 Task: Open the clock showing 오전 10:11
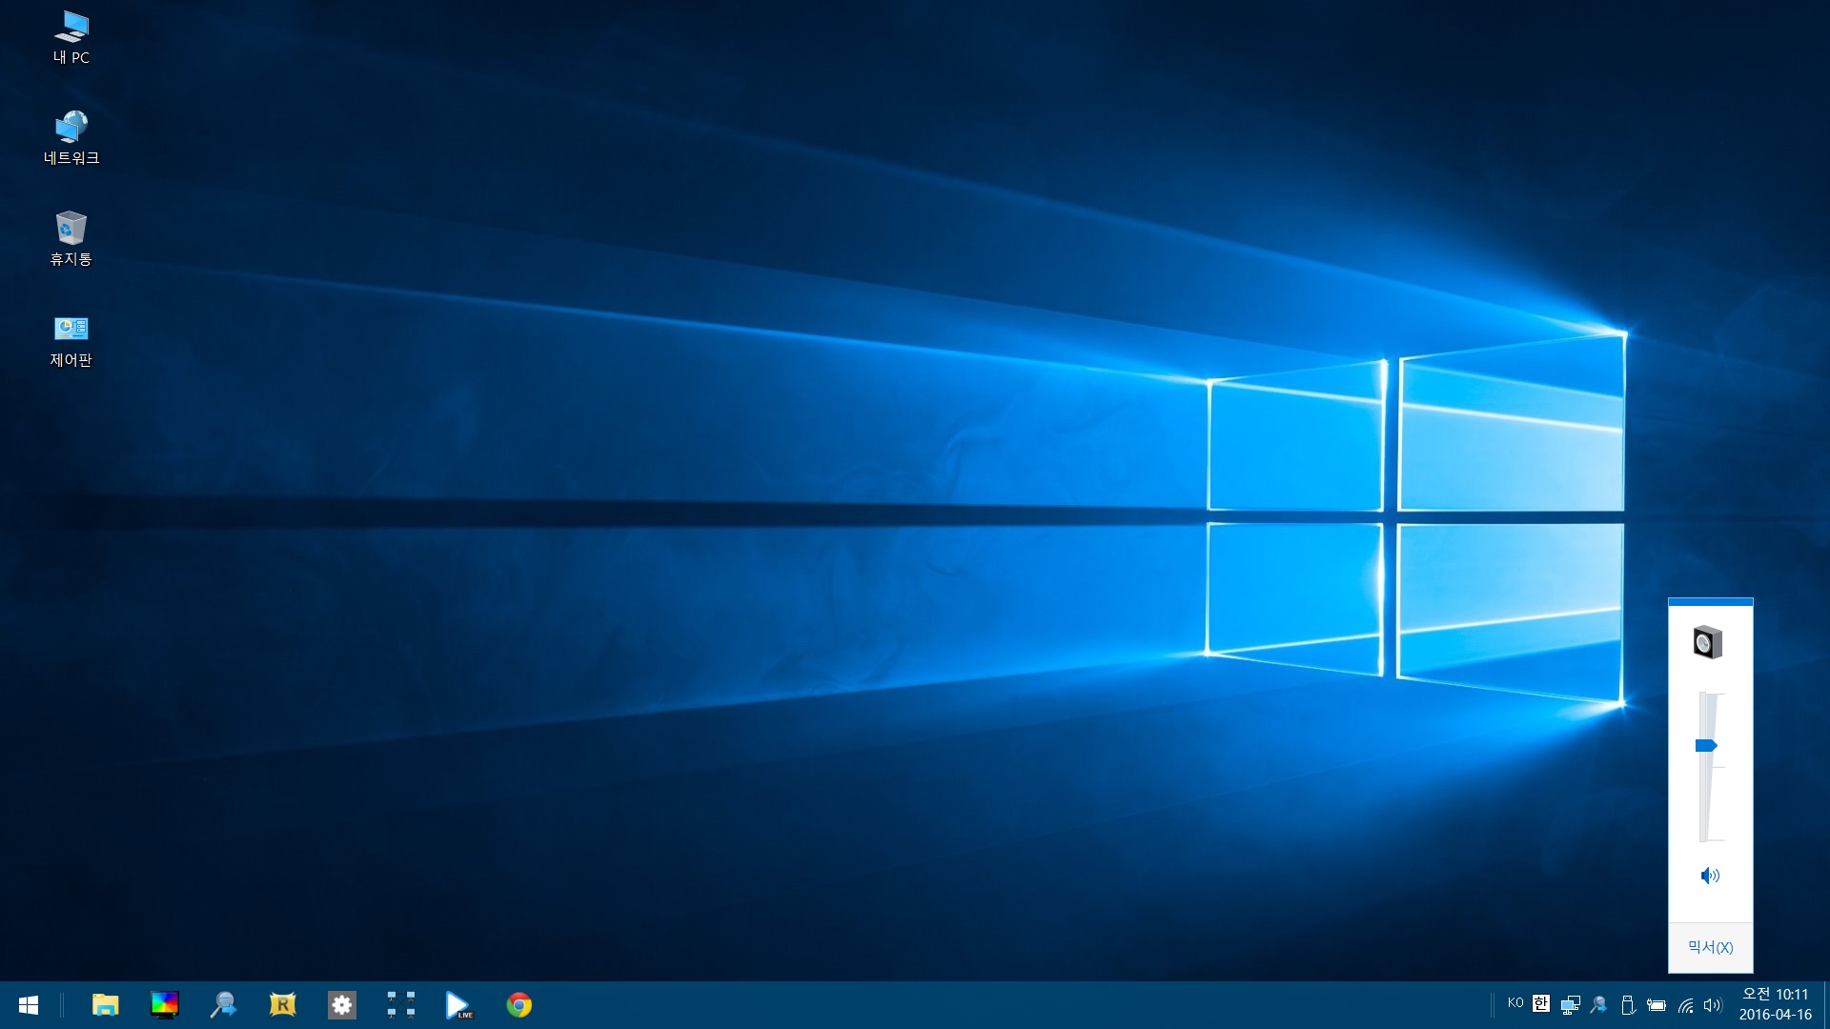tap(1775, 1005)
